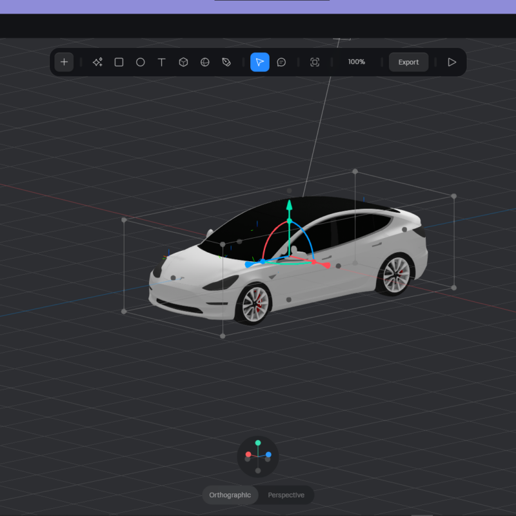
Task: Open the 100% zoom level control
Action: [357, 62]
